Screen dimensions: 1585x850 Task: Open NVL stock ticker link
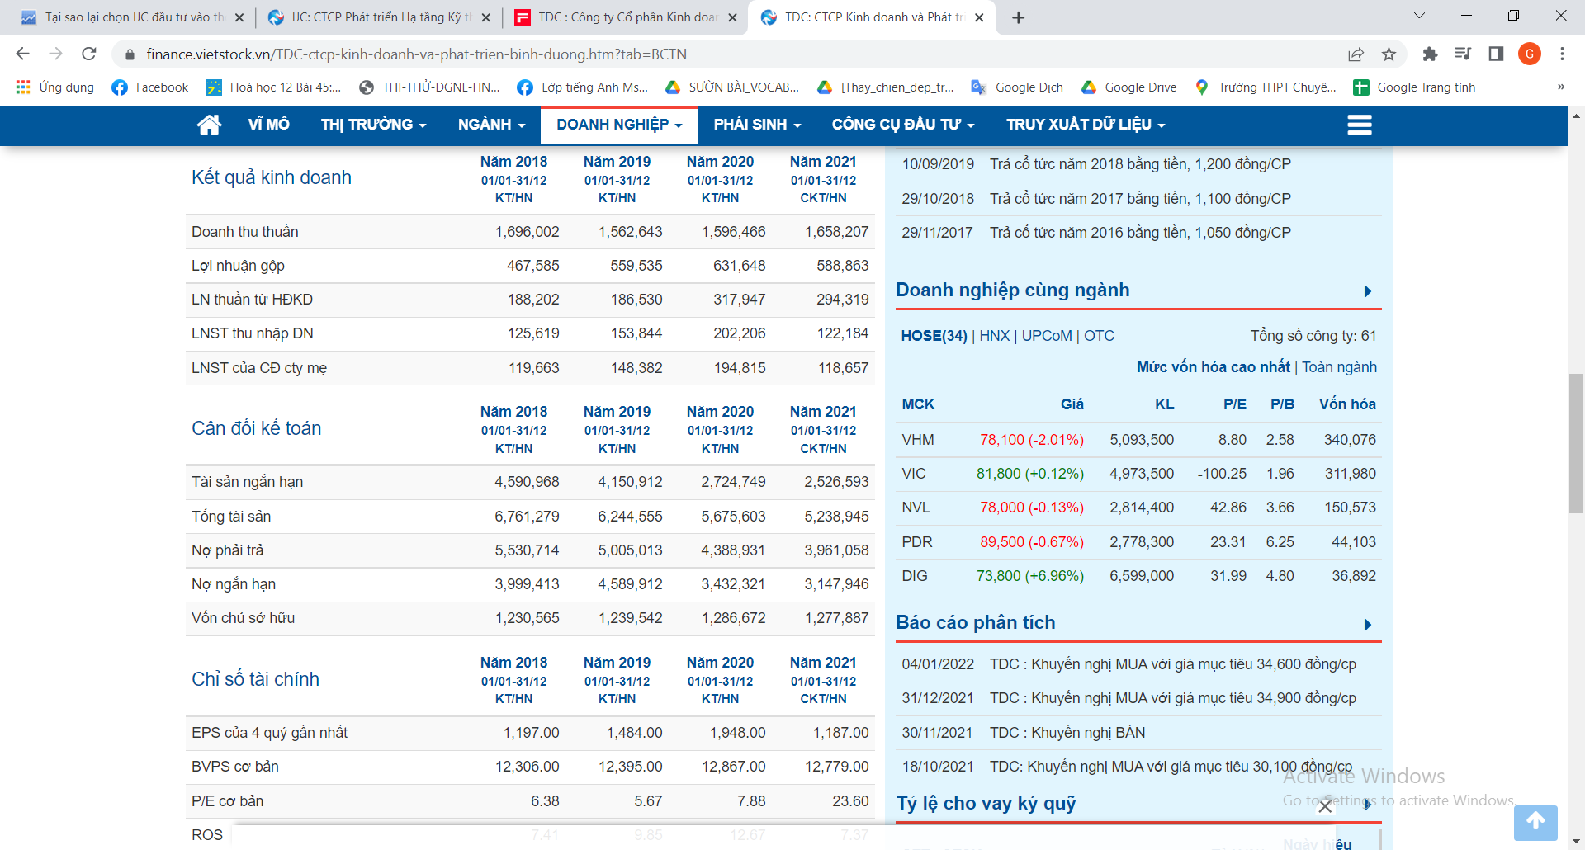click(x=916, y=508)
